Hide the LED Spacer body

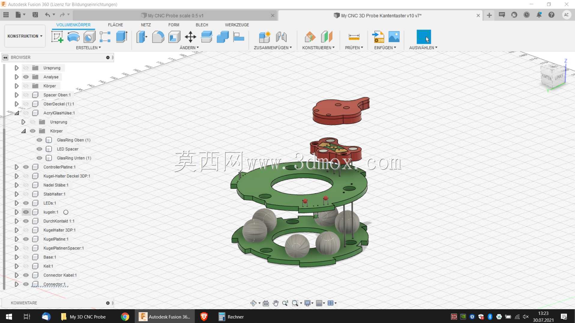(39, 149)
